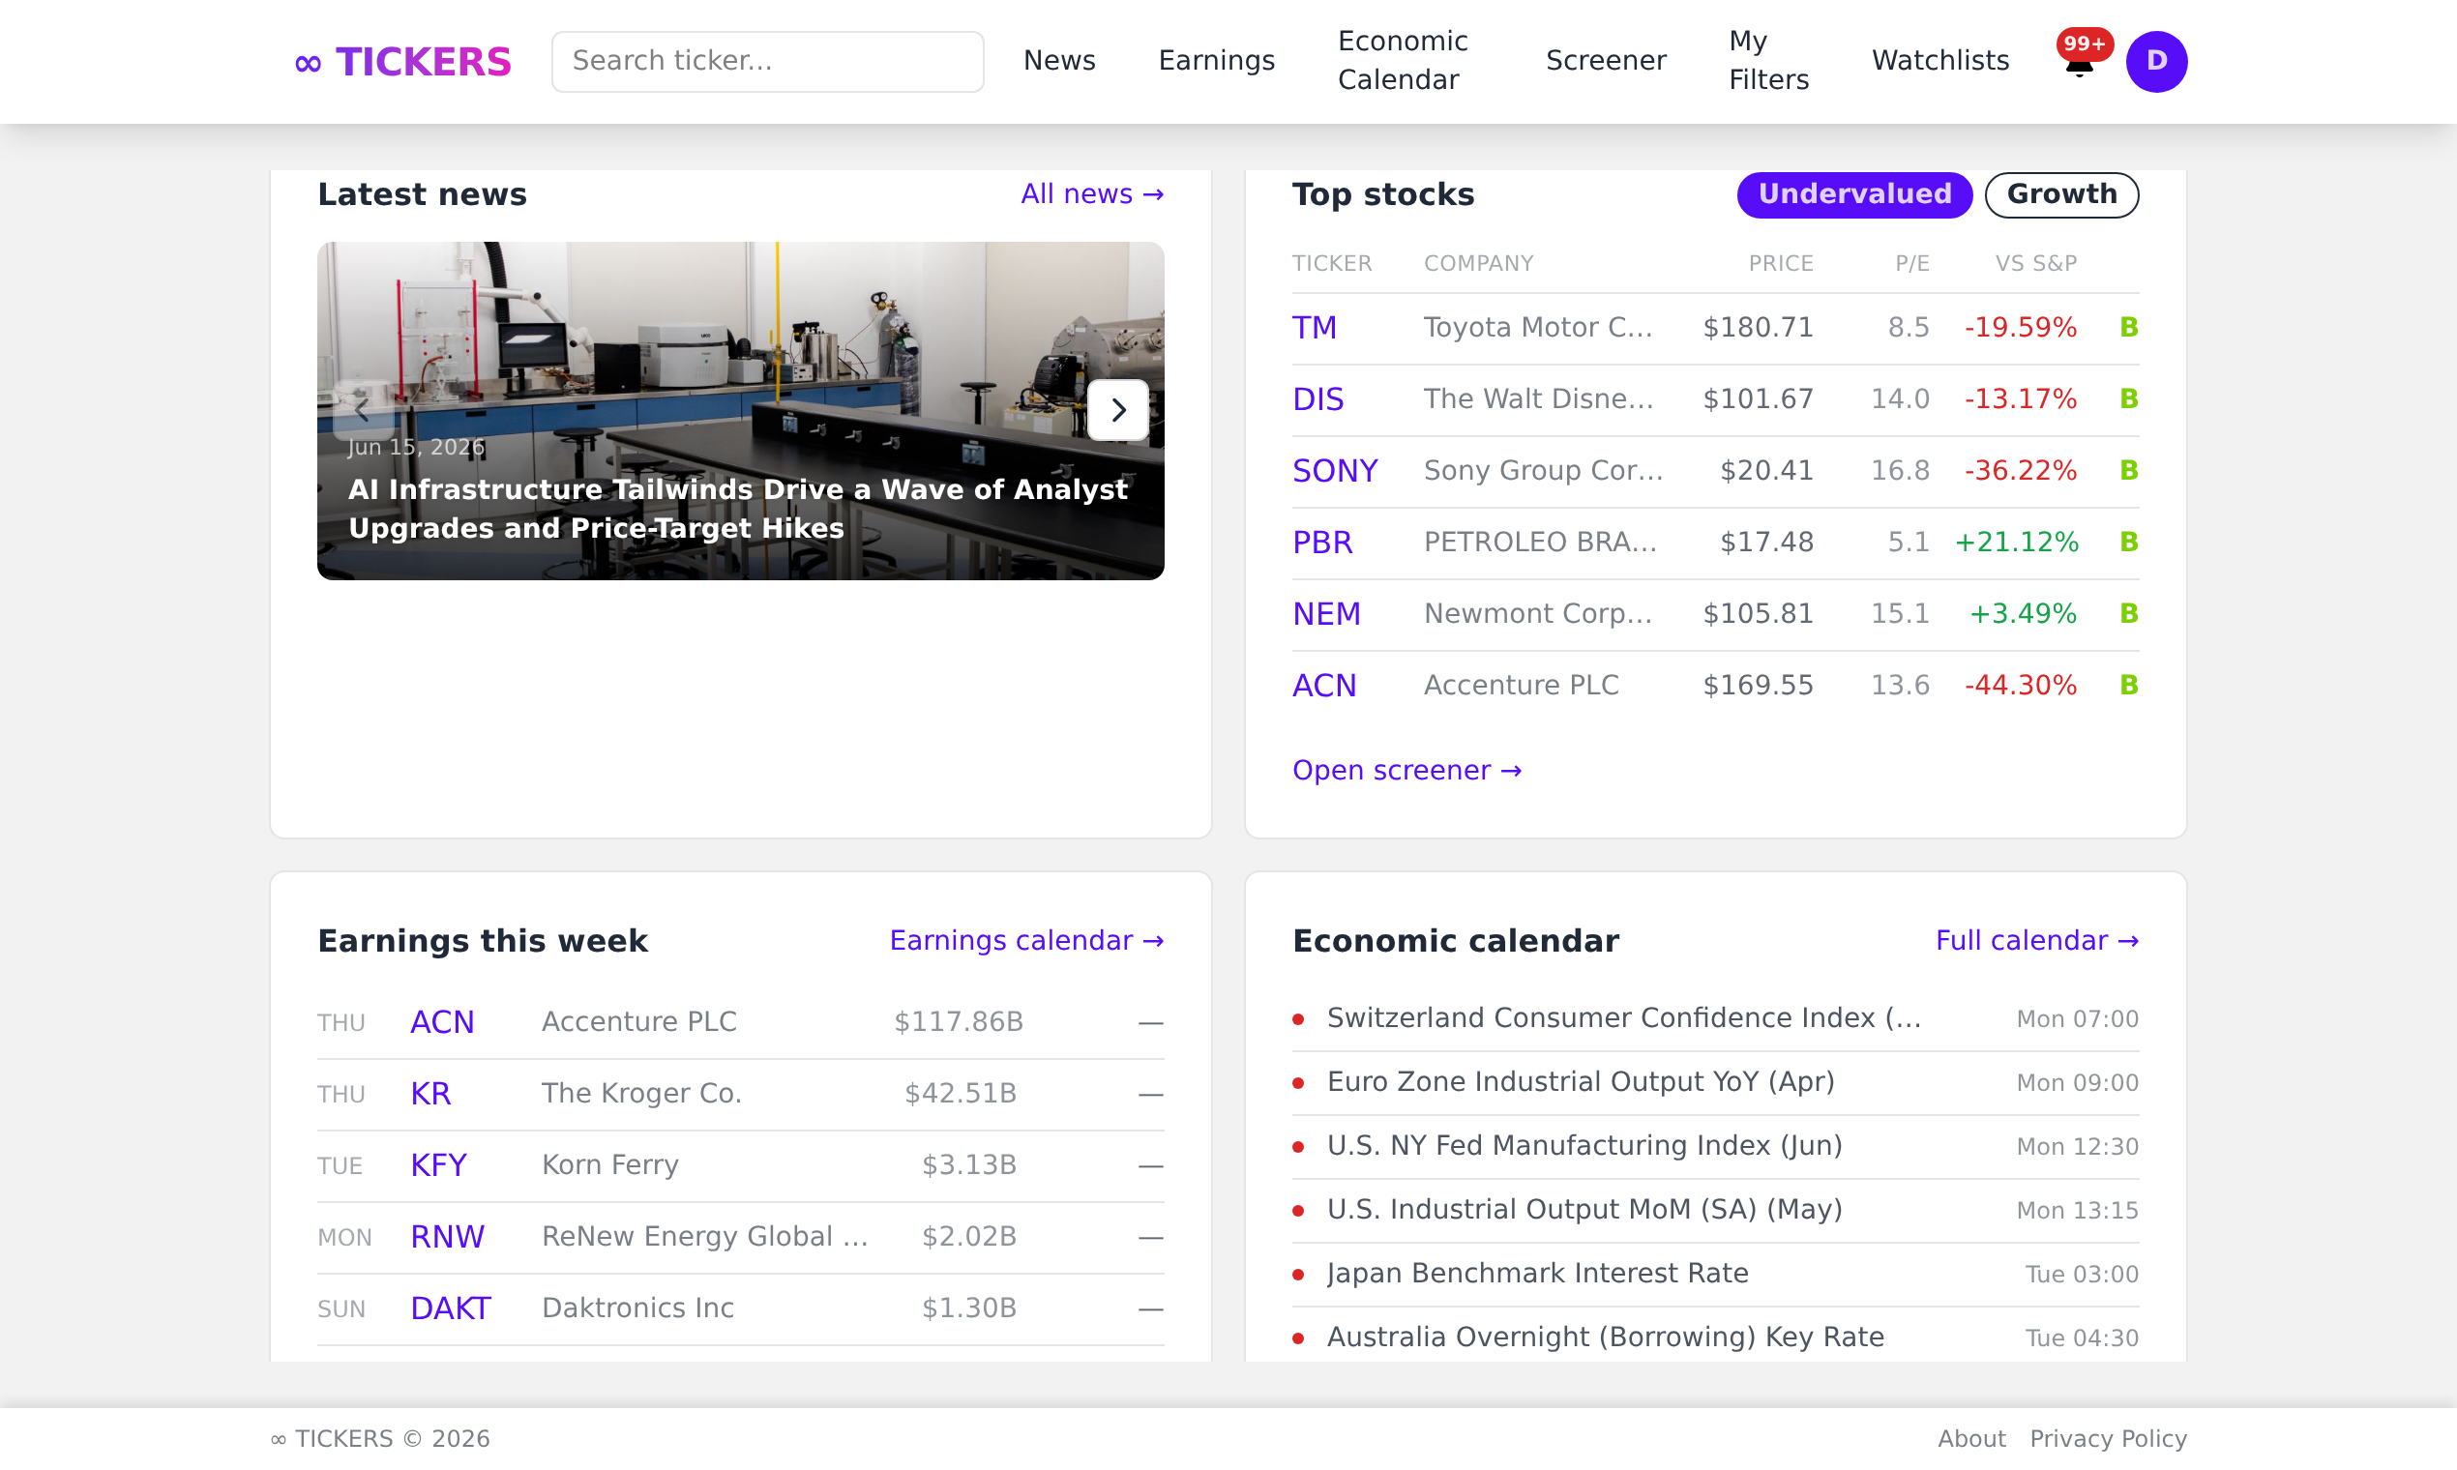
Task: Click the AI Infrastructure Tailwinds headline
Action: pos(737,509)
